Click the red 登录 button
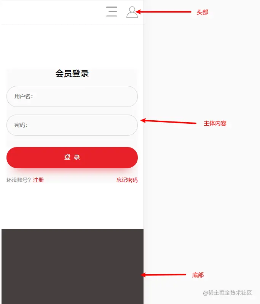Viewport: 260px width, 304px height. [72, 157]
